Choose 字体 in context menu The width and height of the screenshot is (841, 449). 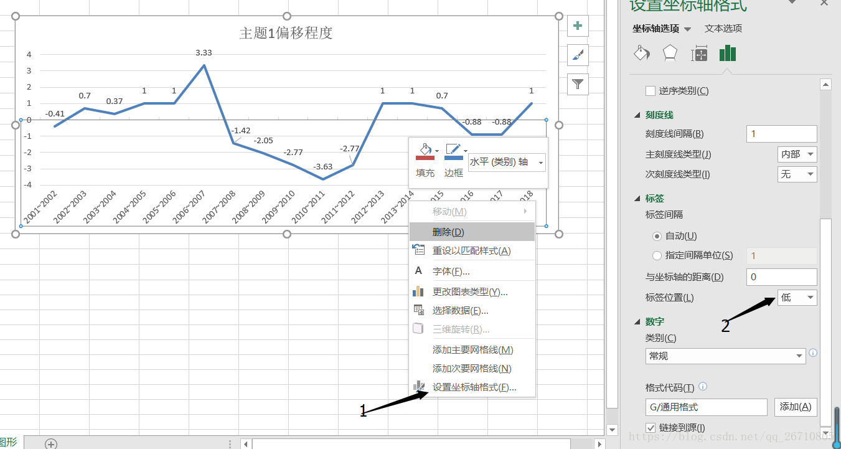pyautogui.click(x=472, y=272)
